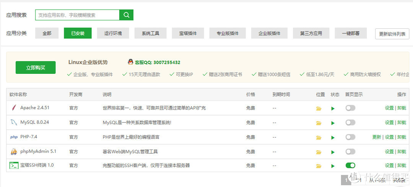This screenshot has height=187, width=413.
Task: Click the 宝塔SSH终端 green status play icon
Action: tap(333, 166)
